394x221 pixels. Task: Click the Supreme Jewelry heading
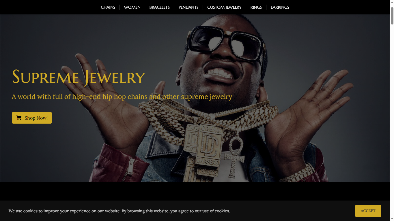click(x=78, y=77)
